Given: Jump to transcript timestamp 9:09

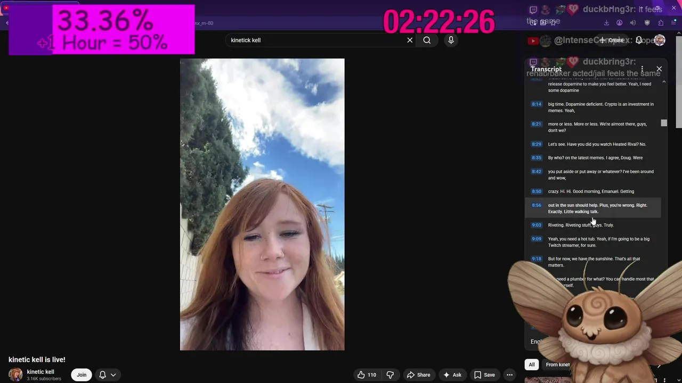Looking at the screenshot, I should tap(537, 239).
